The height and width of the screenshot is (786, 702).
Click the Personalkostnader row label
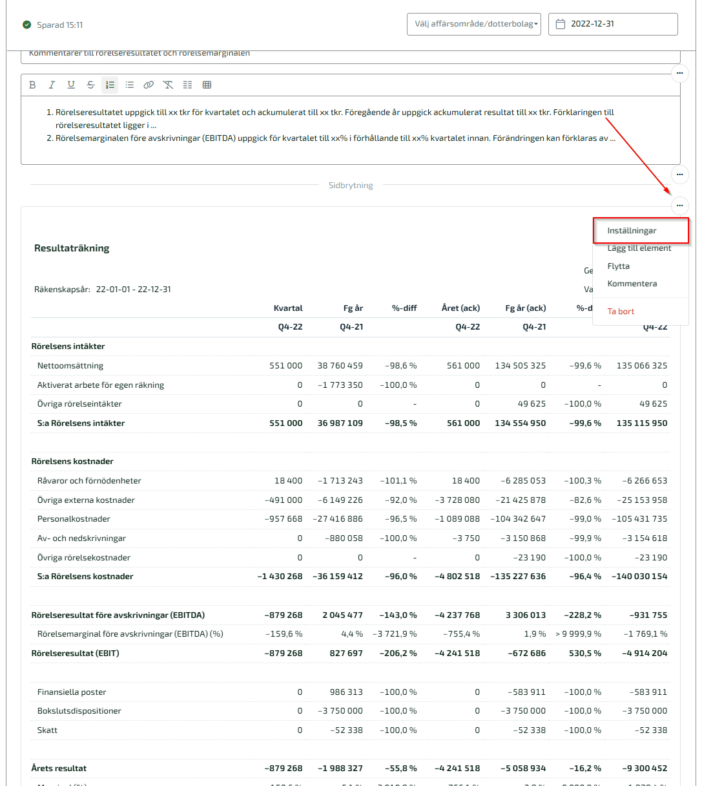coord(74,519)
